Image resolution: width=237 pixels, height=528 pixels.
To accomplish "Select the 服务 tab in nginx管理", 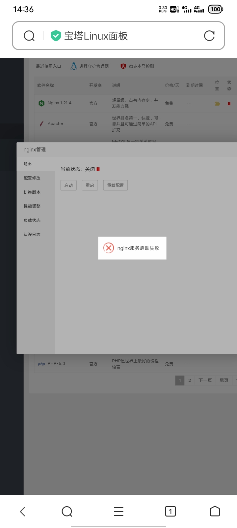I will point(36,164).
